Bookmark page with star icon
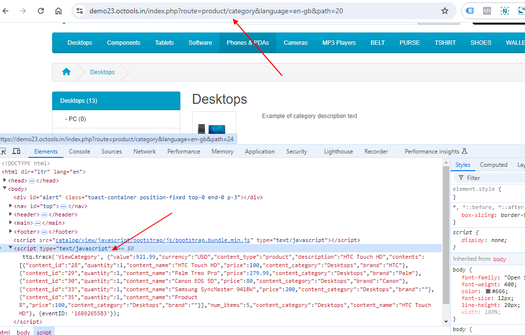This screenshot has width=525, height=335. [x=445, y=11]
